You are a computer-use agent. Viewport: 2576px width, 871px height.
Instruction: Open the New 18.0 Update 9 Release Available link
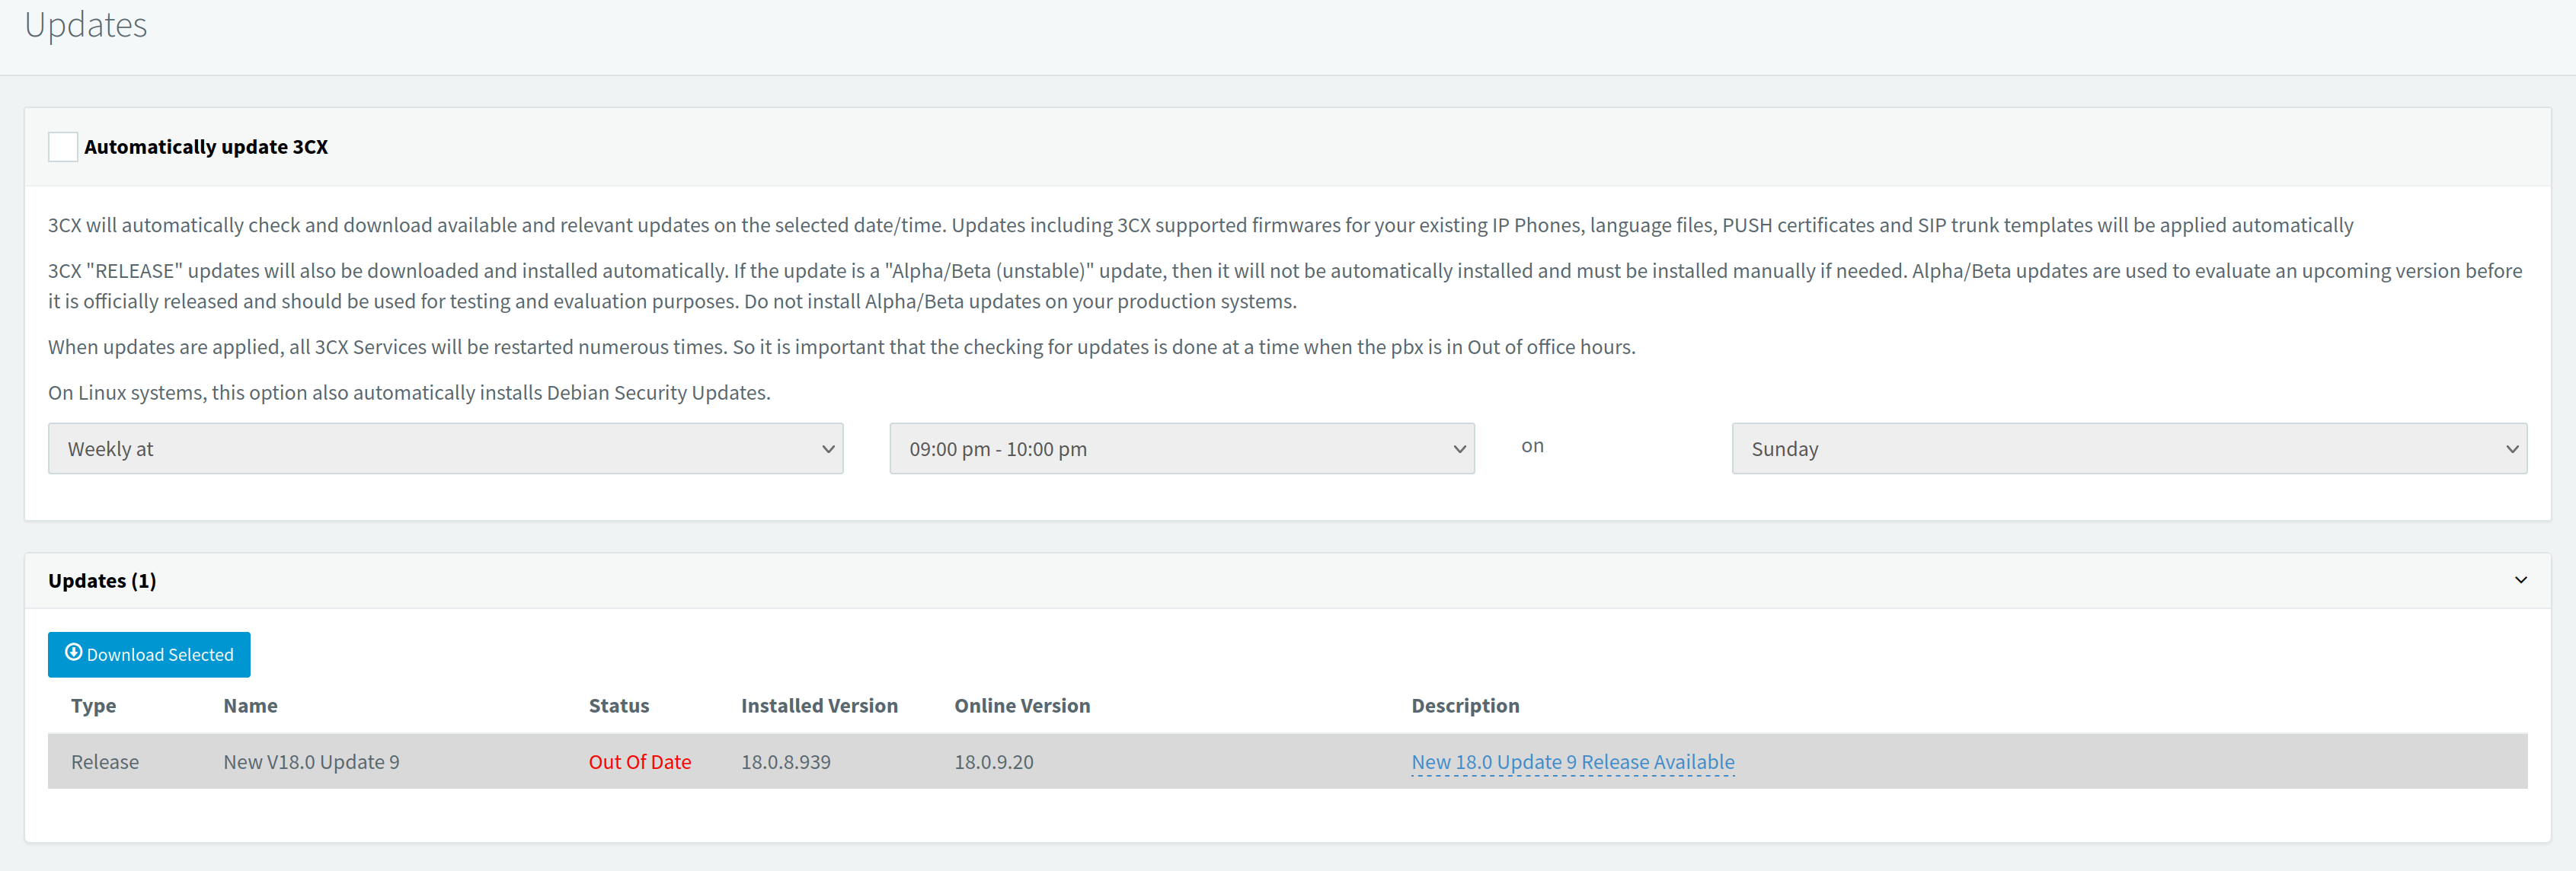(1572, 762)
